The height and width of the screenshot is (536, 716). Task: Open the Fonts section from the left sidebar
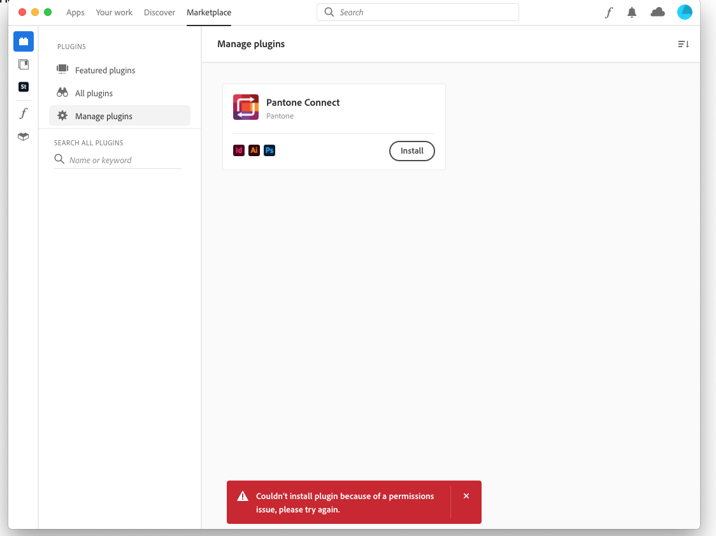click(24, 113)
